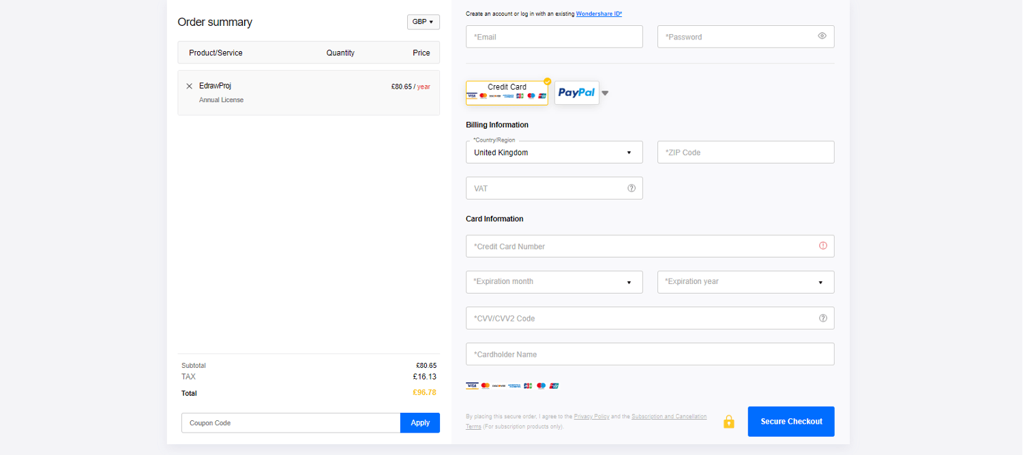Open the GBP currency dropdown

click(x=423, y=22)
